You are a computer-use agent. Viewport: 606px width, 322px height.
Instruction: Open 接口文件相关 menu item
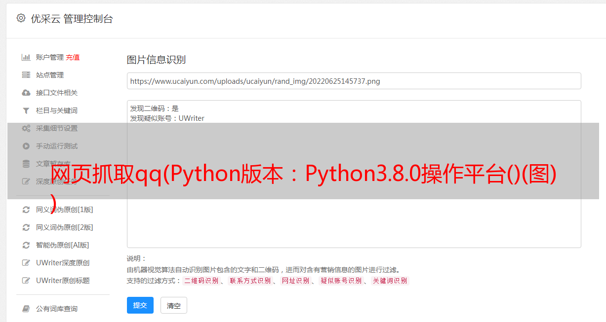coord(57,93)
